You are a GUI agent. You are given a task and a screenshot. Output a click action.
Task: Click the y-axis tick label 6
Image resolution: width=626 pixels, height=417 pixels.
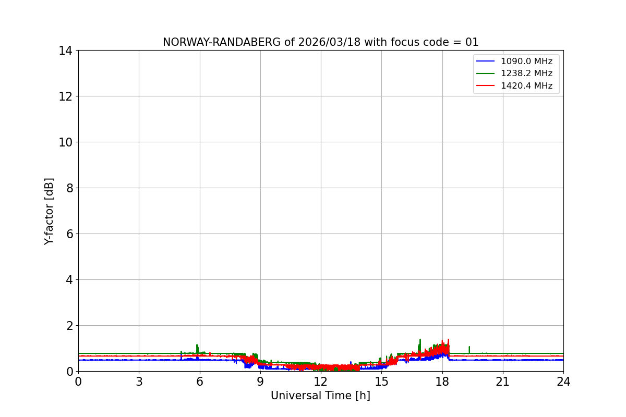tap(69, 234)
